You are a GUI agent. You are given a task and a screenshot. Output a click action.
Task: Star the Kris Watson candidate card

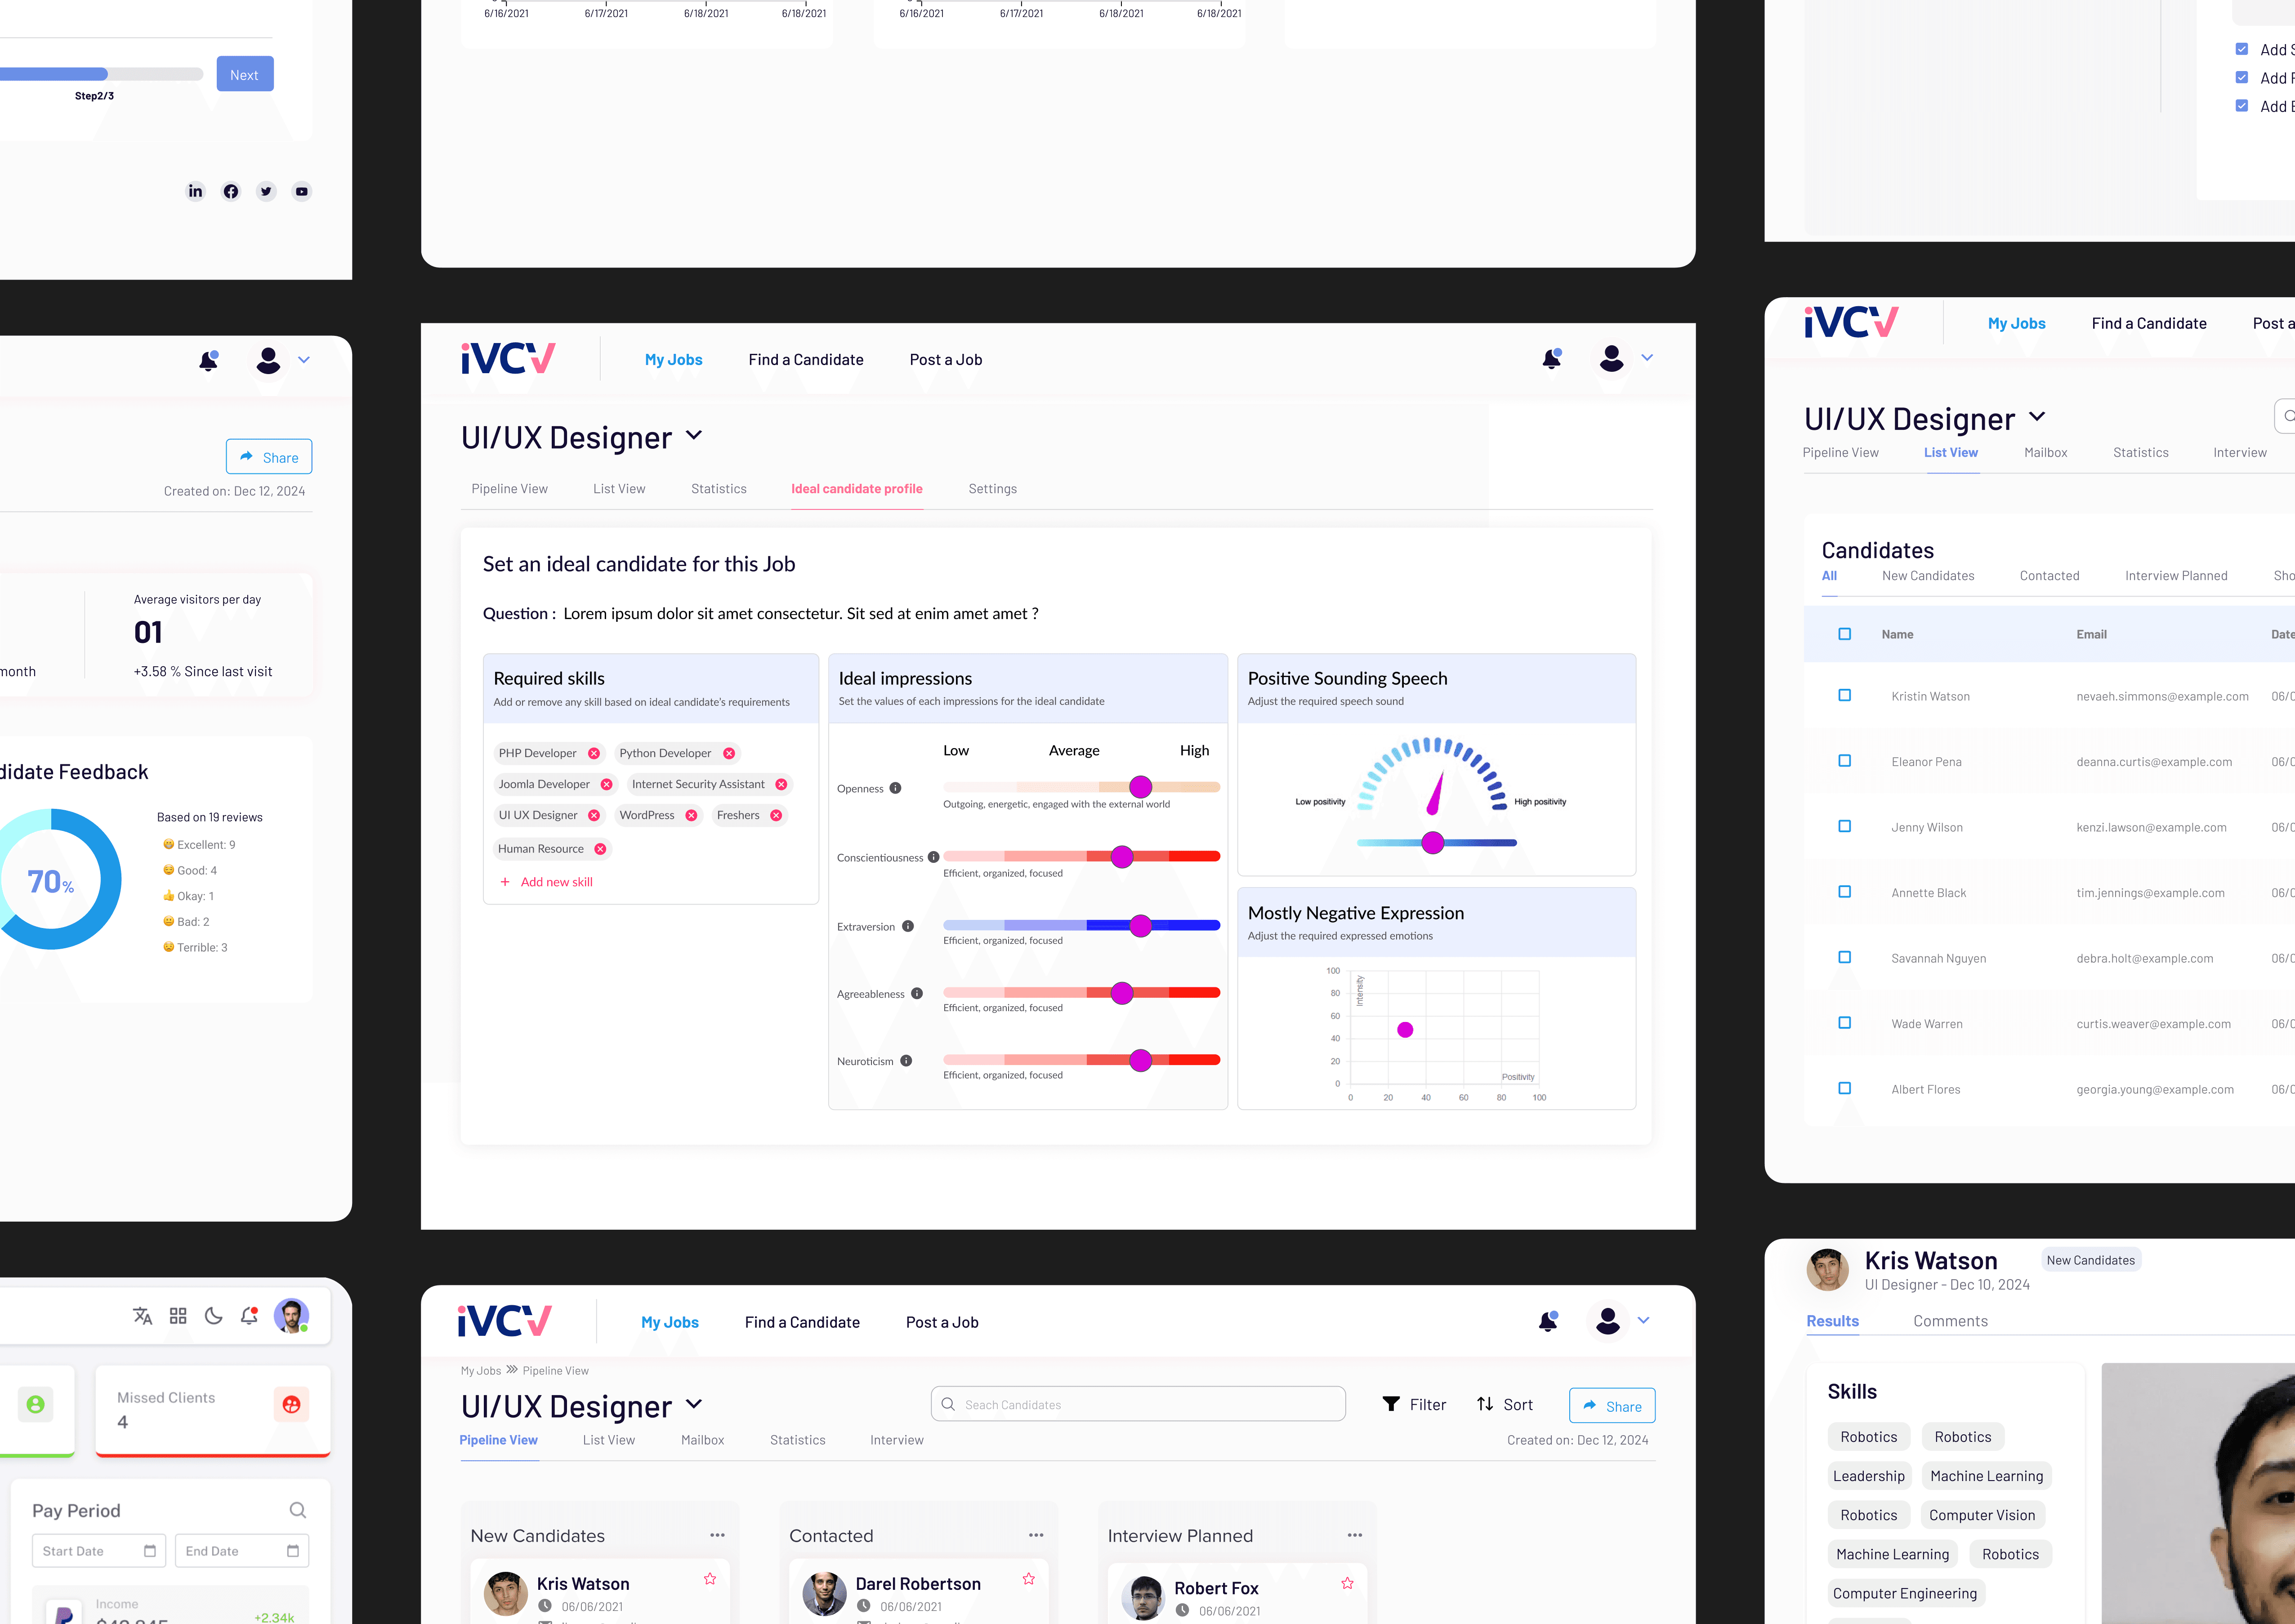tap(710, 1579)
